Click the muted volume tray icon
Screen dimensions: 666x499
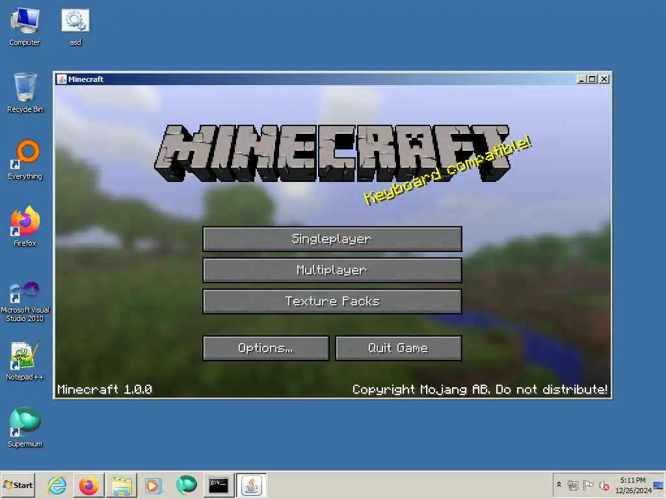[x=604, y=485]
